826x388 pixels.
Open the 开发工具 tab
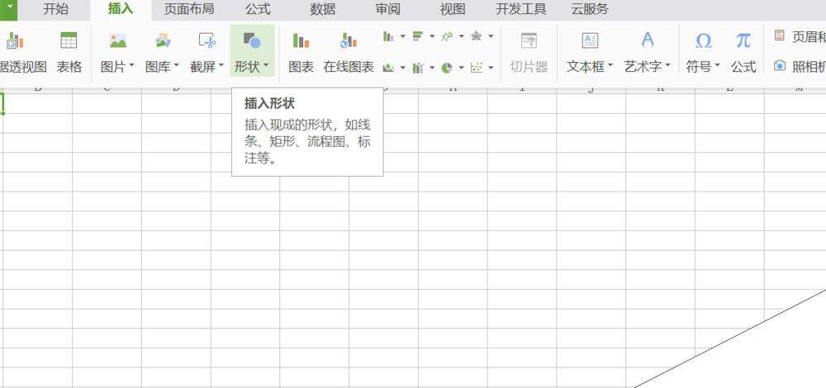point(521,9)
